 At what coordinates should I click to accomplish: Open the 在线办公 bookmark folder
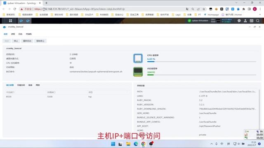point(118,15)
